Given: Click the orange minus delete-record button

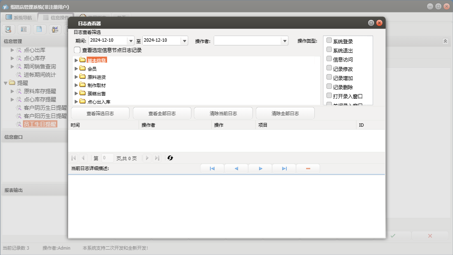Looking at the screenshot, I should (308, 169).
